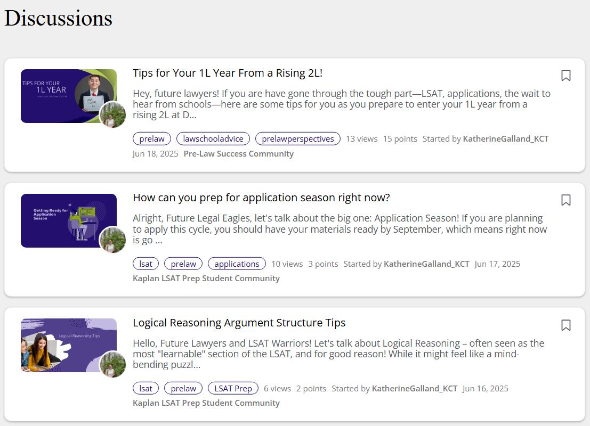
Task: Click the avatar on the Logical Reasoning post
Action: [x=112, y=364]
